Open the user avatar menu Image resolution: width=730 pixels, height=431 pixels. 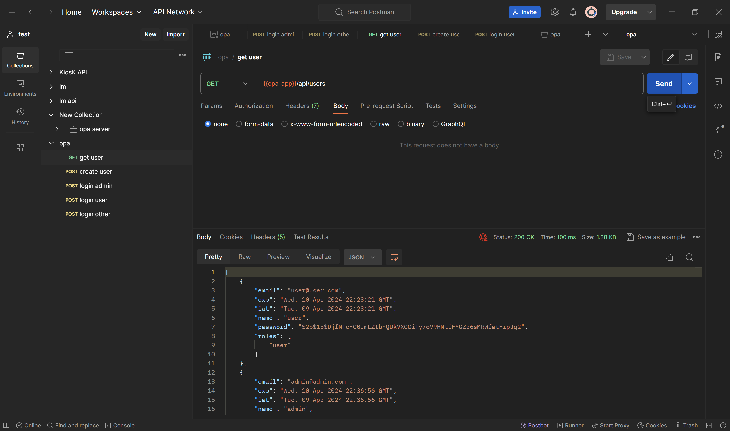[x=591, y=12]
